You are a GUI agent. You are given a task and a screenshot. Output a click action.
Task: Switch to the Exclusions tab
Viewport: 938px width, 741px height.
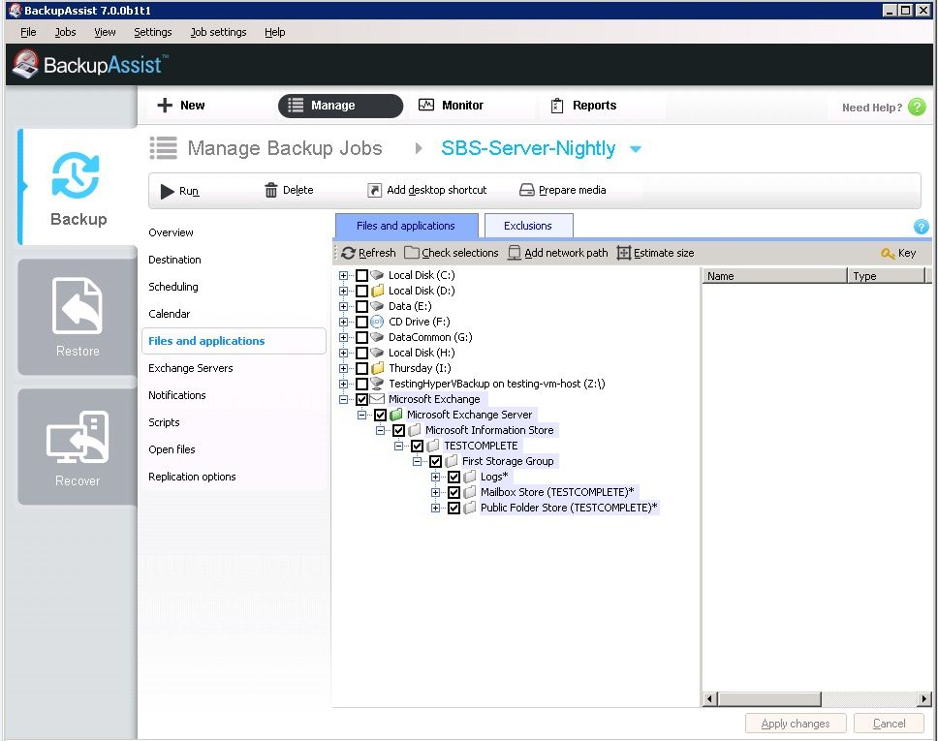coord(528,226)
